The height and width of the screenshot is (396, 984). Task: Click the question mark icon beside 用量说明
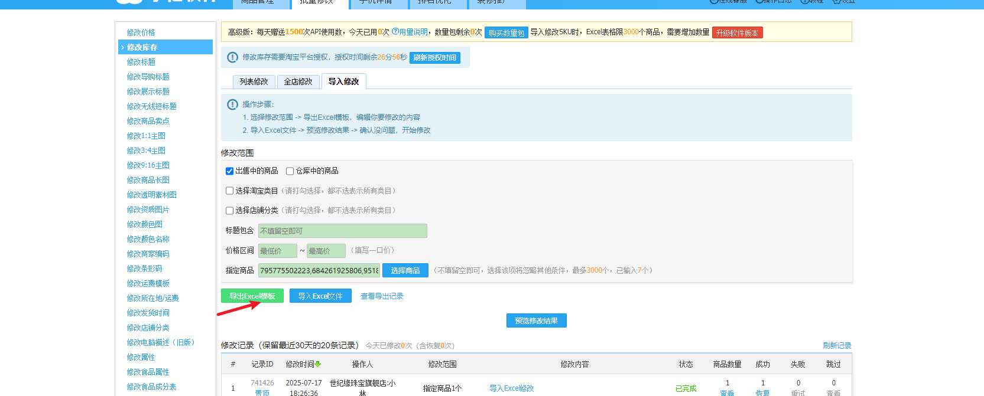395,32
